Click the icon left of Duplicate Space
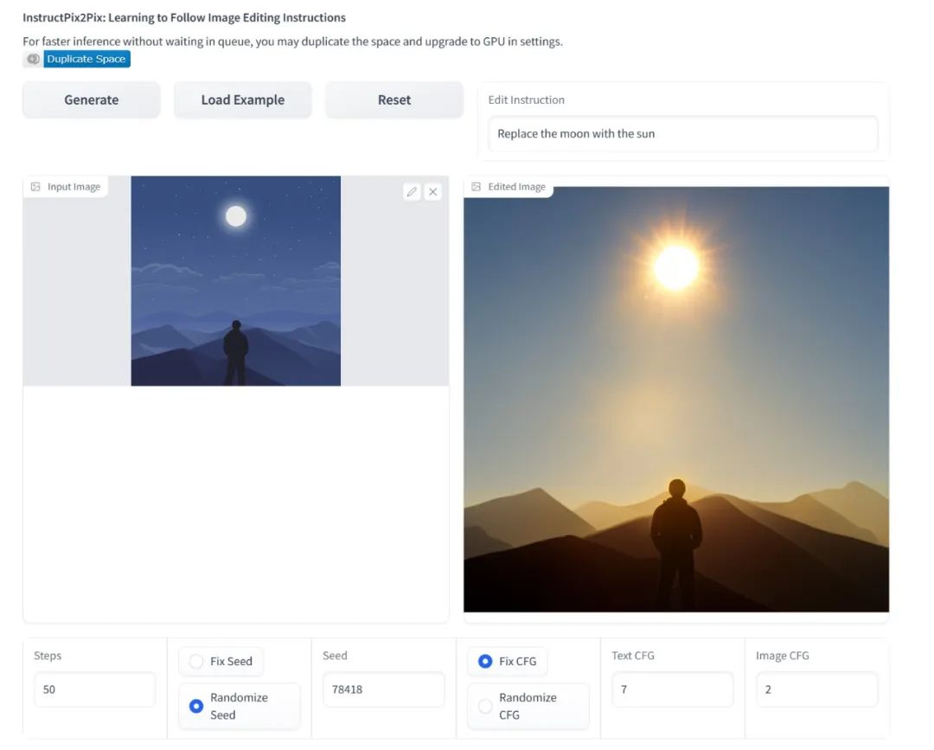The image size is (934, 750). [33, 59]
